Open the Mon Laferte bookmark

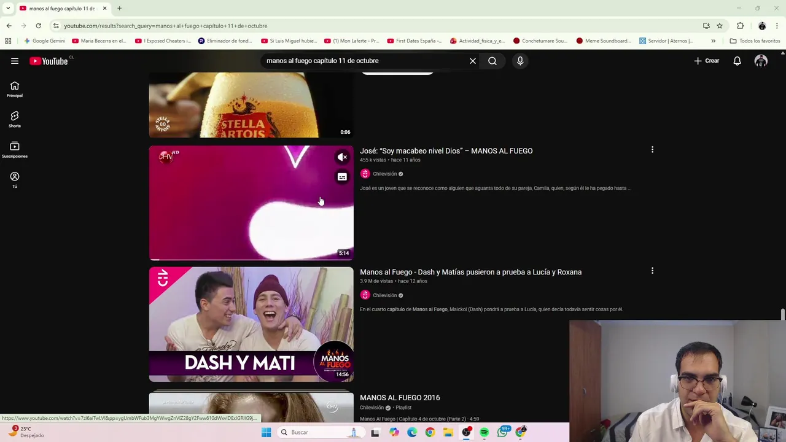351,41
